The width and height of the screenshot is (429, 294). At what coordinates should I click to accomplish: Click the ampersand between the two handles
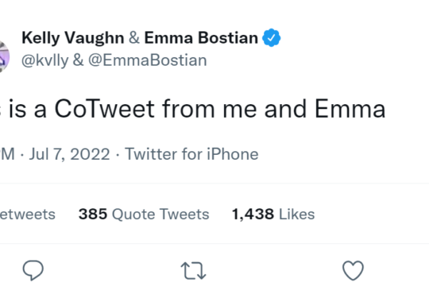[x=78, y=60]
